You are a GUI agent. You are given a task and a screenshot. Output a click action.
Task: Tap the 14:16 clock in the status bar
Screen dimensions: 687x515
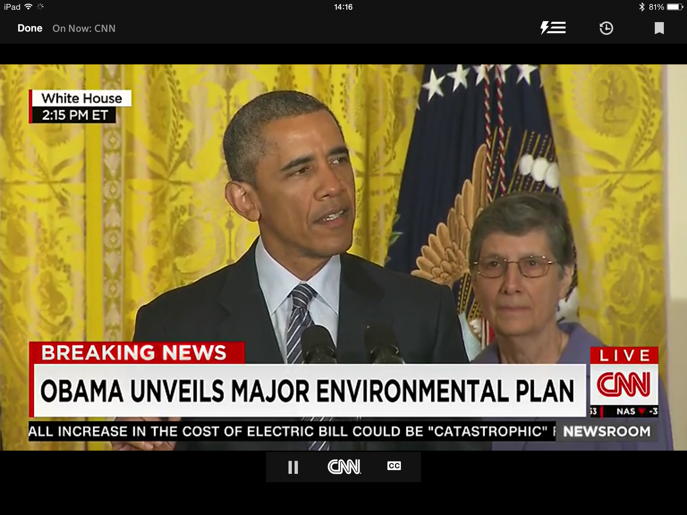343,7
